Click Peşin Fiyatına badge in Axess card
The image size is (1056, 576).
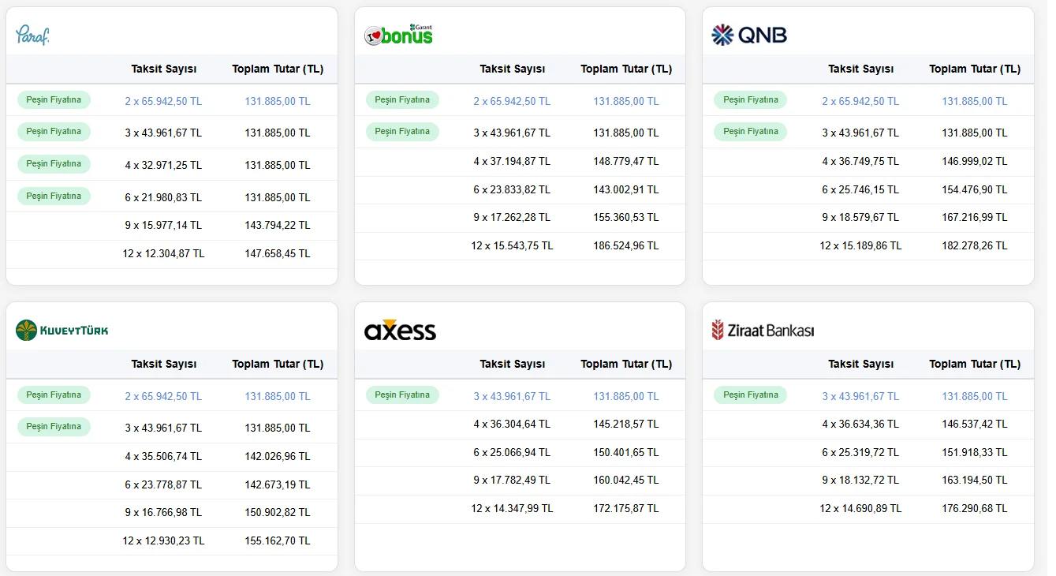(402, 395)
